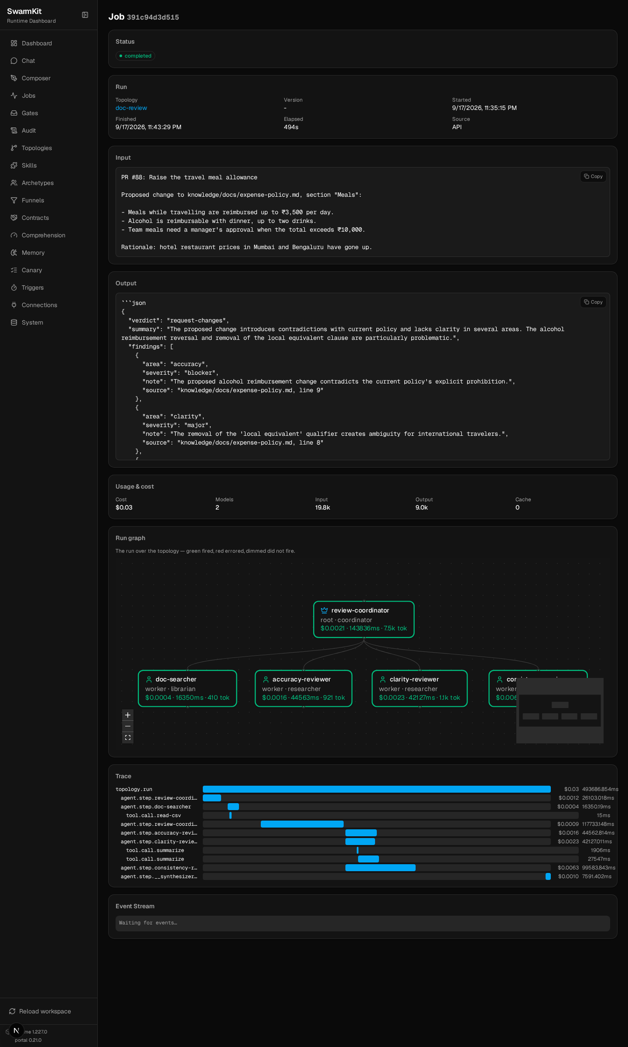Zoom out on the run graph
This screenshot has height=1047, width=628.
[x=128, y=726]
